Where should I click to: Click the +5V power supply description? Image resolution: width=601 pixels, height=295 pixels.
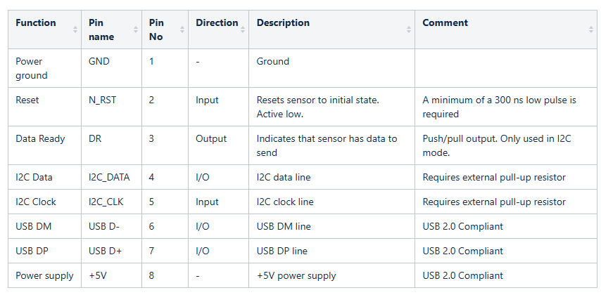click(x=296, y=275)
